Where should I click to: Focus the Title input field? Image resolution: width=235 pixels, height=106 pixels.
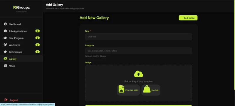pos(138,37)
